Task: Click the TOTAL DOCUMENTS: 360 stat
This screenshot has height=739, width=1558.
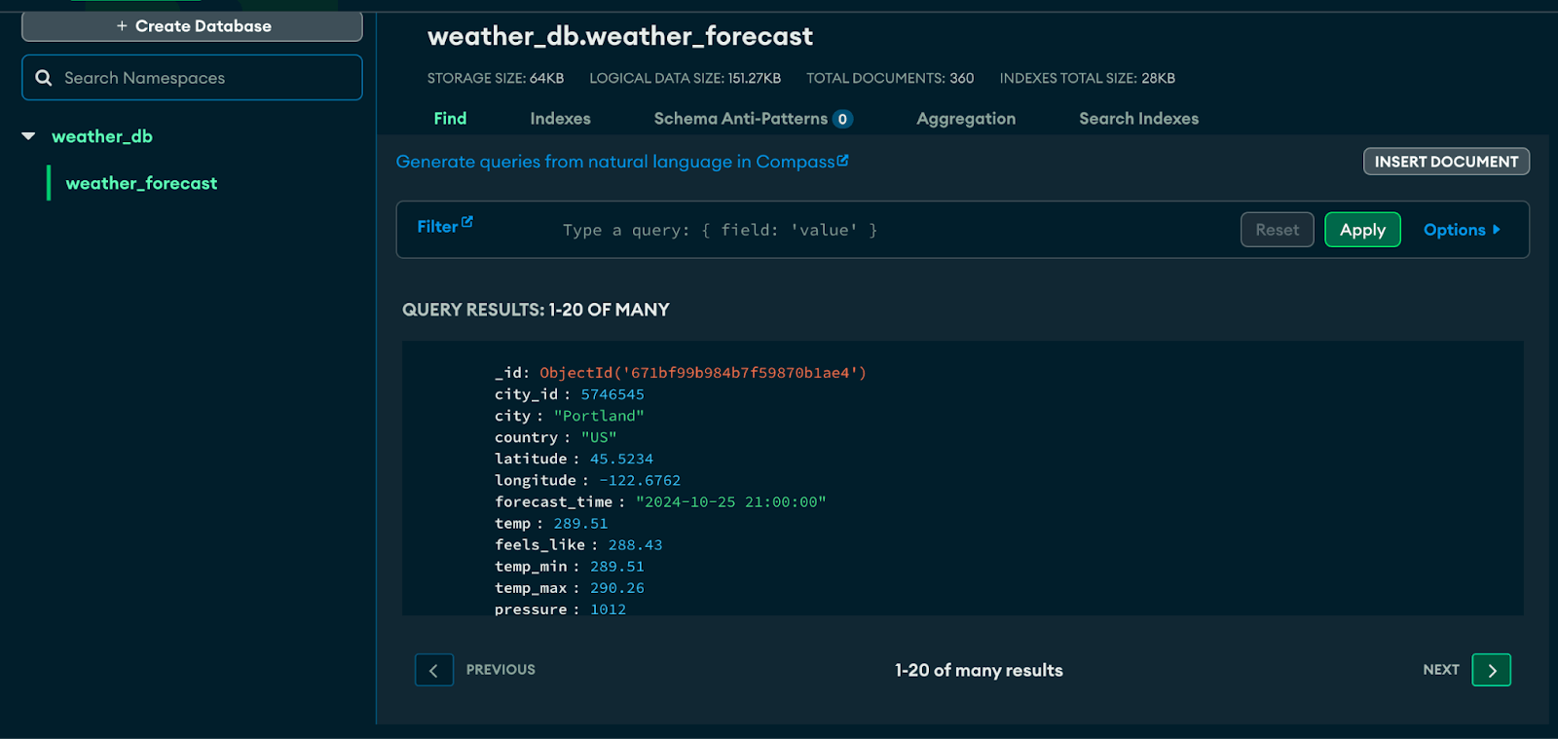Action: pyautogui.click(x=890, y=78)
